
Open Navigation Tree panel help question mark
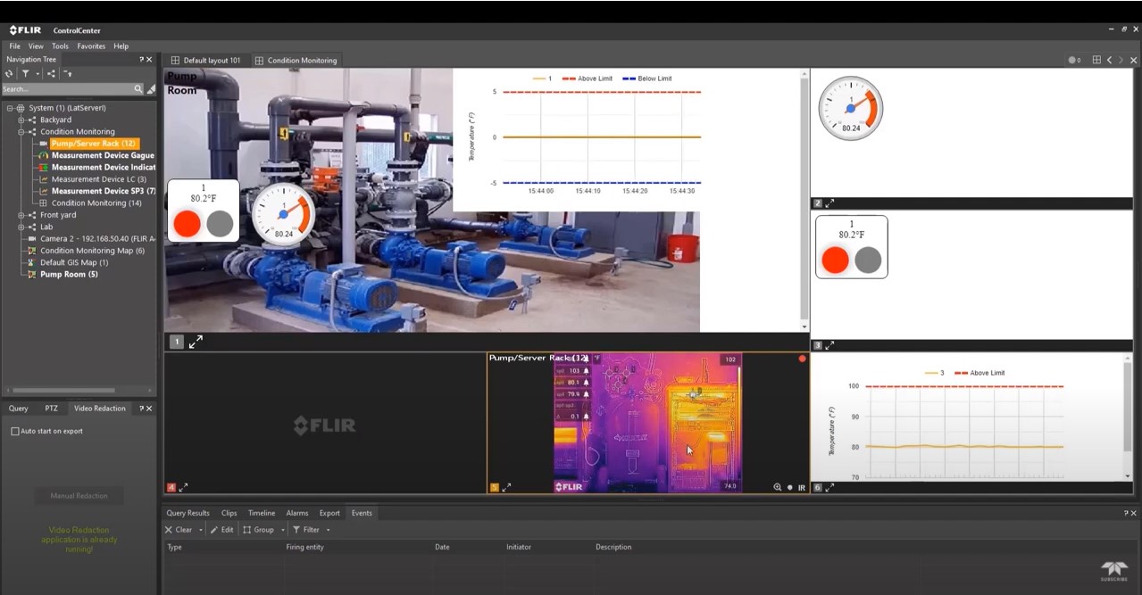141,59
